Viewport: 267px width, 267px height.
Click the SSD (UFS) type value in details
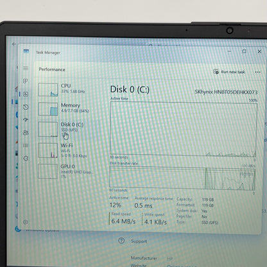[x=210, y=223]
